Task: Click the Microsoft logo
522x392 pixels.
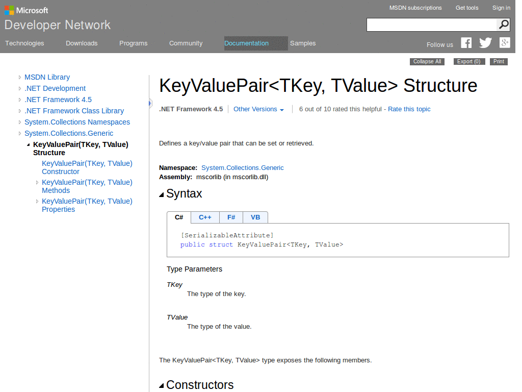Action: click(x=27, y=10)
